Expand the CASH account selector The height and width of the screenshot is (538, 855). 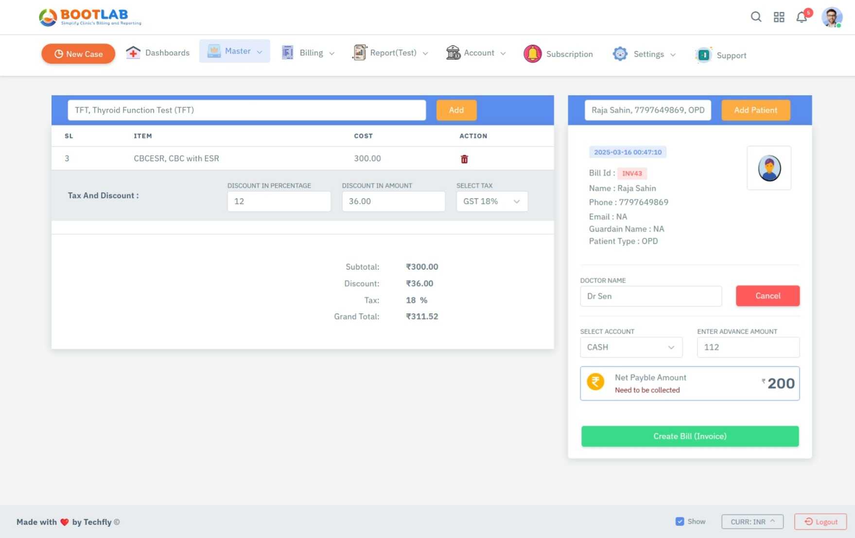(x=630, y=347)
